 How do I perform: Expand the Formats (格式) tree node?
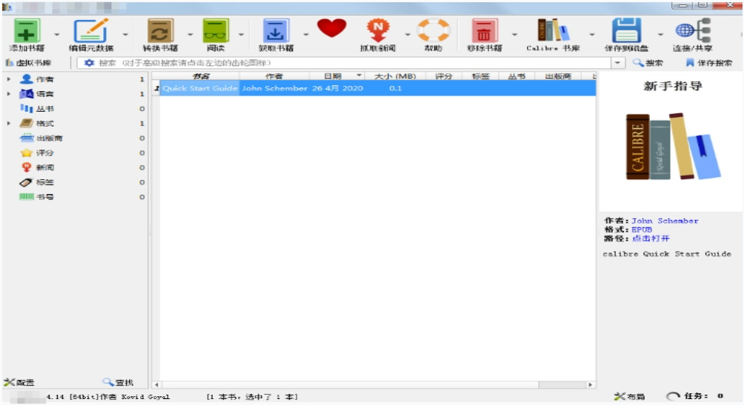[x=9, y=124]
